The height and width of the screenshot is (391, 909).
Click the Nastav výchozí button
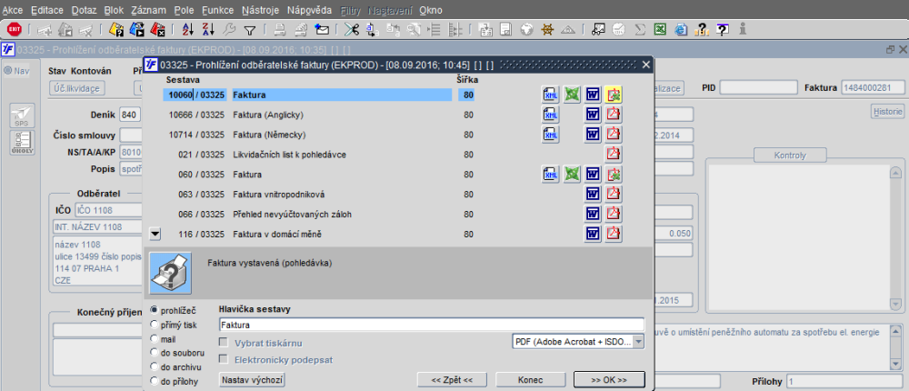tap(252, 380)
